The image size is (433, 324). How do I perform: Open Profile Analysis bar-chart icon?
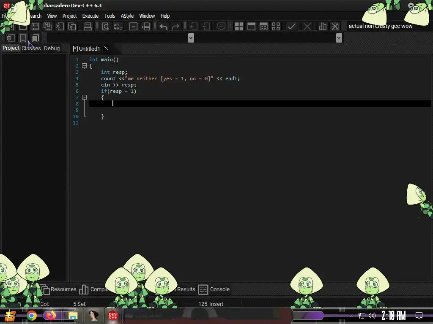(323, 27)
